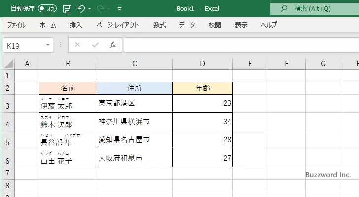Click the Insert Function fx icon
This screenshot has width=359, height=197.
[x=113, y=45]
